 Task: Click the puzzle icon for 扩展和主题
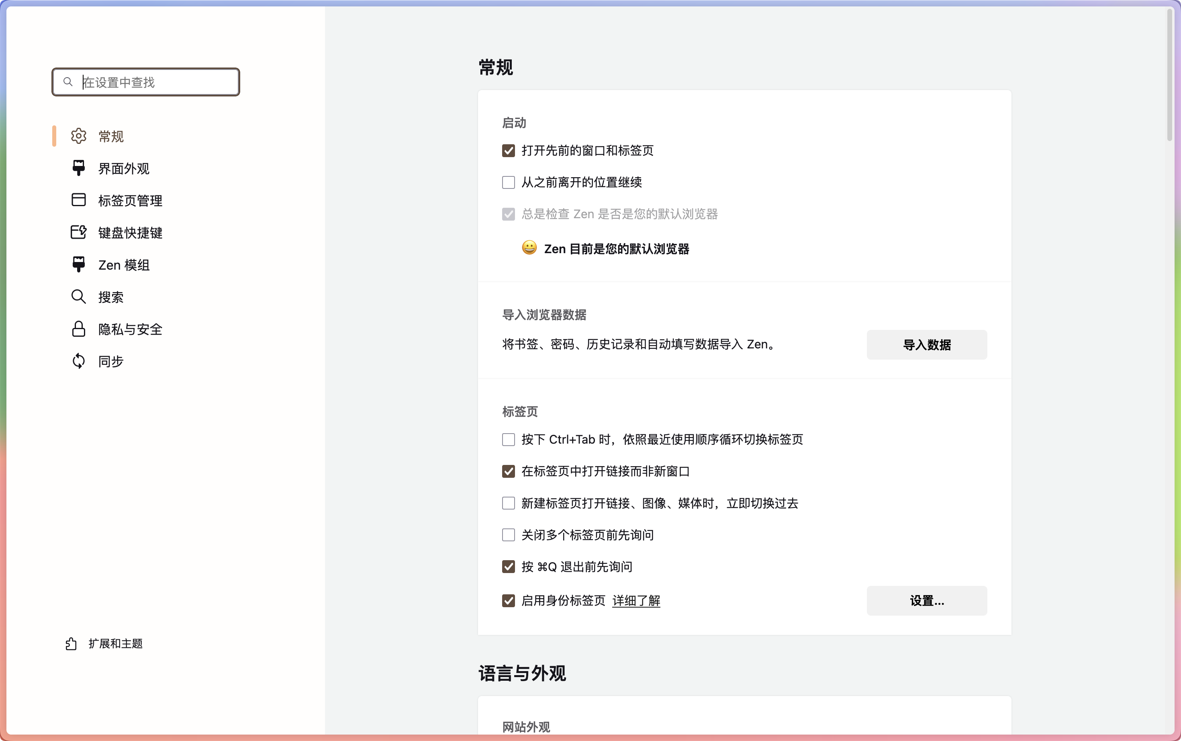tap(71, 643)
